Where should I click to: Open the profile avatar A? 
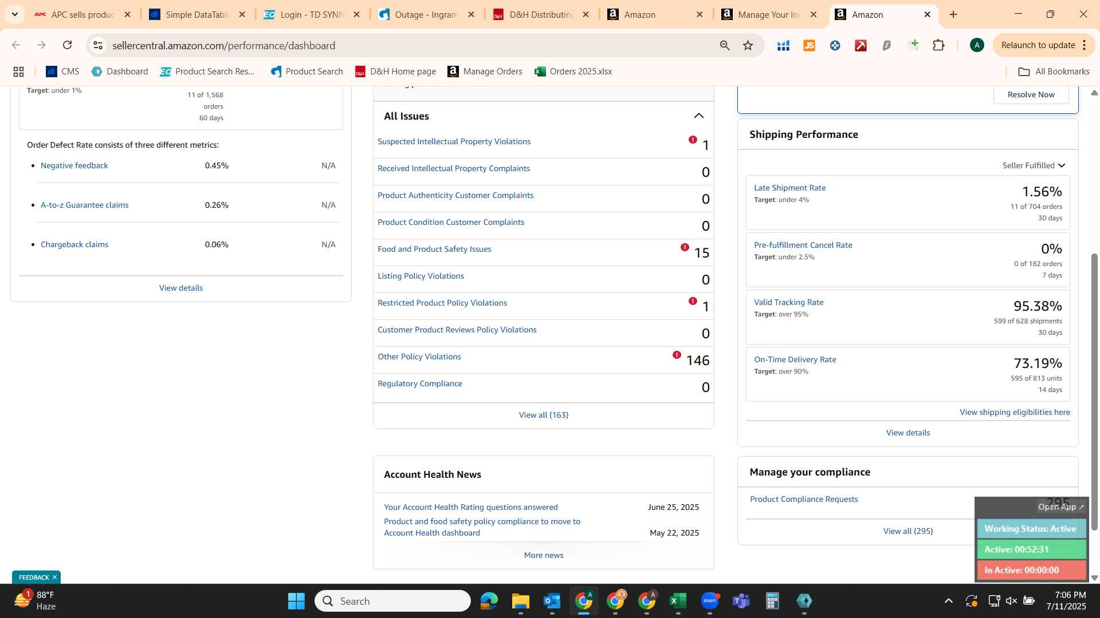pyautogui.click(x=977, y=45)
